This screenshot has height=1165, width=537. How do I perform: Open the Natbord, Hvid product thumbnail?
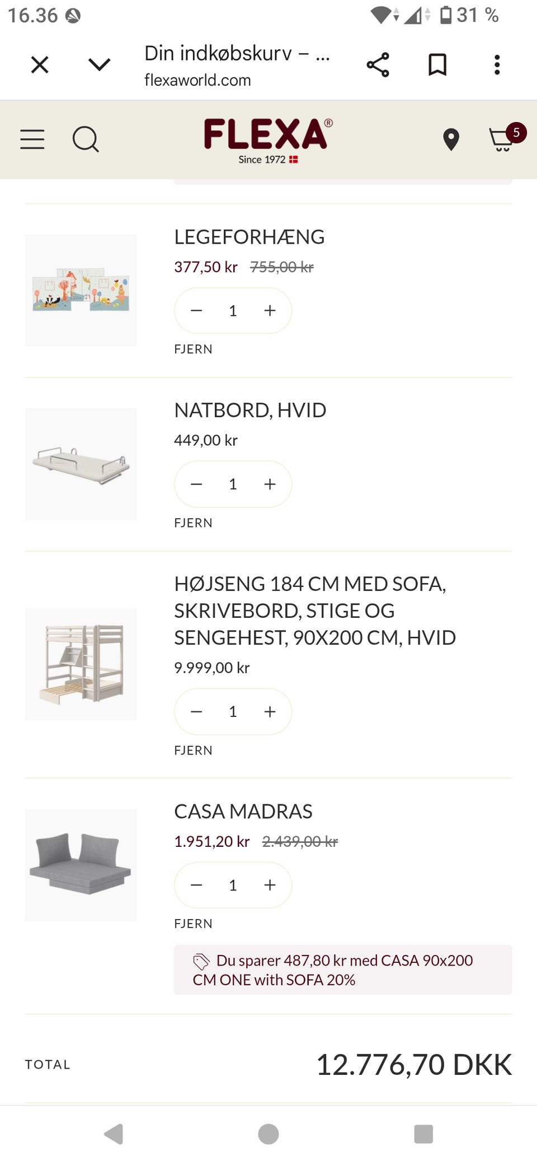[81, 464]
